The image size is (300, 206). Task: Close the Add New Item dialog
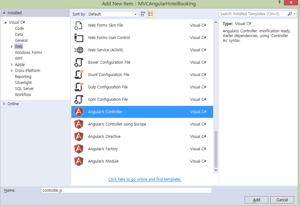click(291, 3)
